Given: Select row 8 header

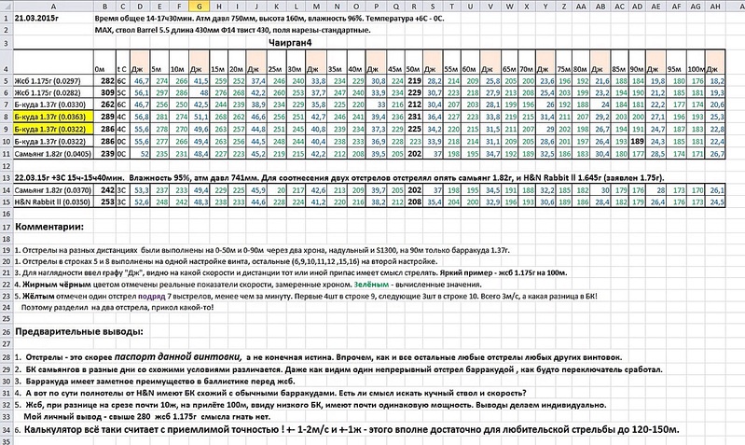Looking at the screenshot, I should 7,117.
